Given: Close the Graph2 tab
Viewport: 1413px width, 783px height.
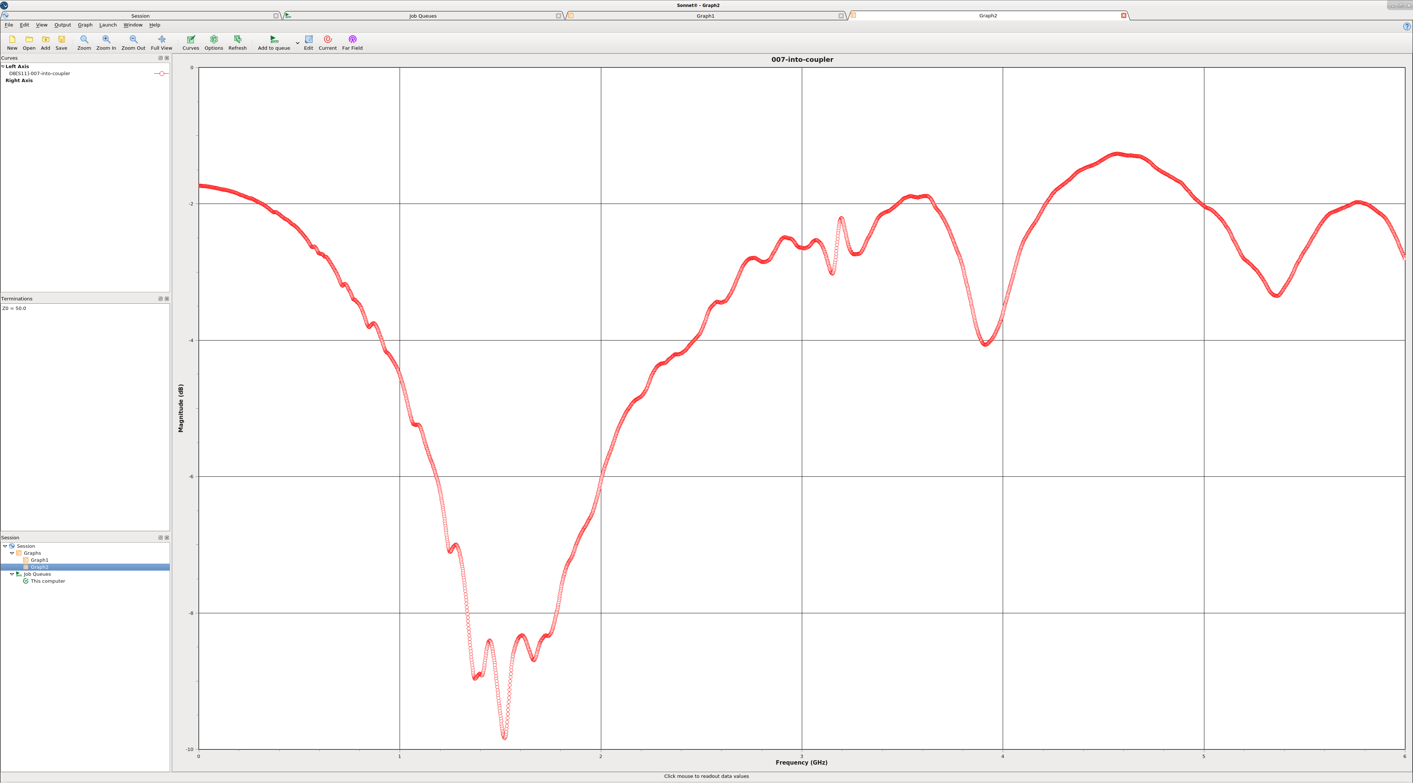Looking at the screenshot, I should pos(1123,15).
